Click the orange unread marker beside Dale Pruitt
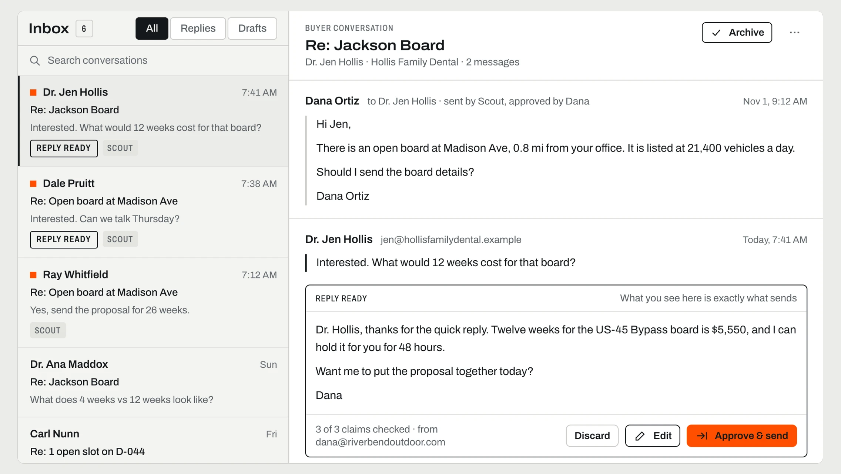 [x=33, y=183]
